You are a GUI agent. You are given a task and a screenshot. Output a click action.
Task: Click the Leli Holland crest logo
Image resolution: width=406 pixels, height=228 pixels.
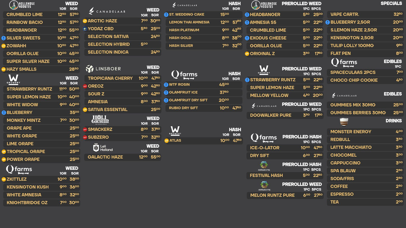(x=103, y=148)
